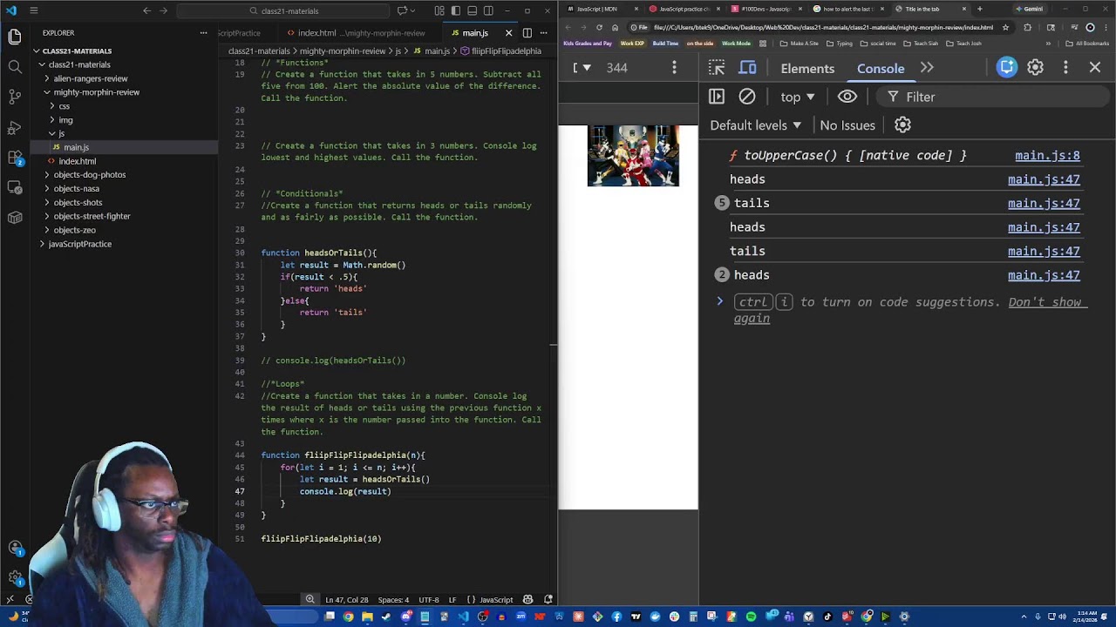Switch to the index.html editor tab
1116x627 pixels.
coord(316,33)
